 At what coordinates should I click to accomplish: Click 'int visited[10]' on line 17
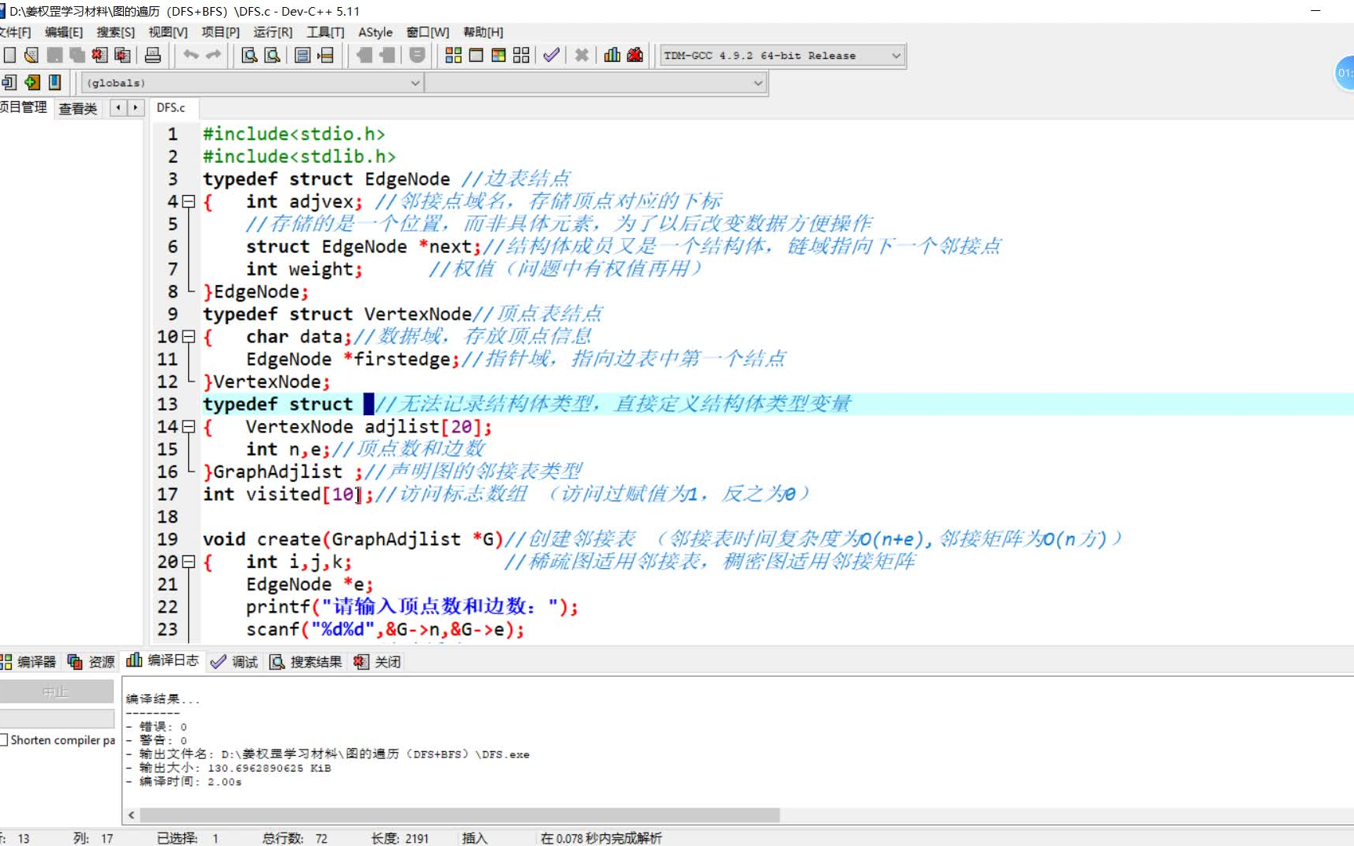[x=283, y=494]
